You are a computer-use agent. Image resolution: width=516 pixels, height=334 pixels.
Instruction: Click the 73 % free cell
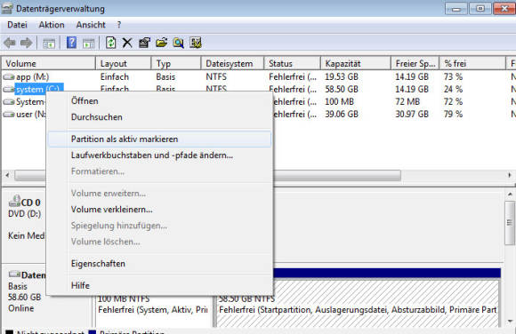pos(453,77)
